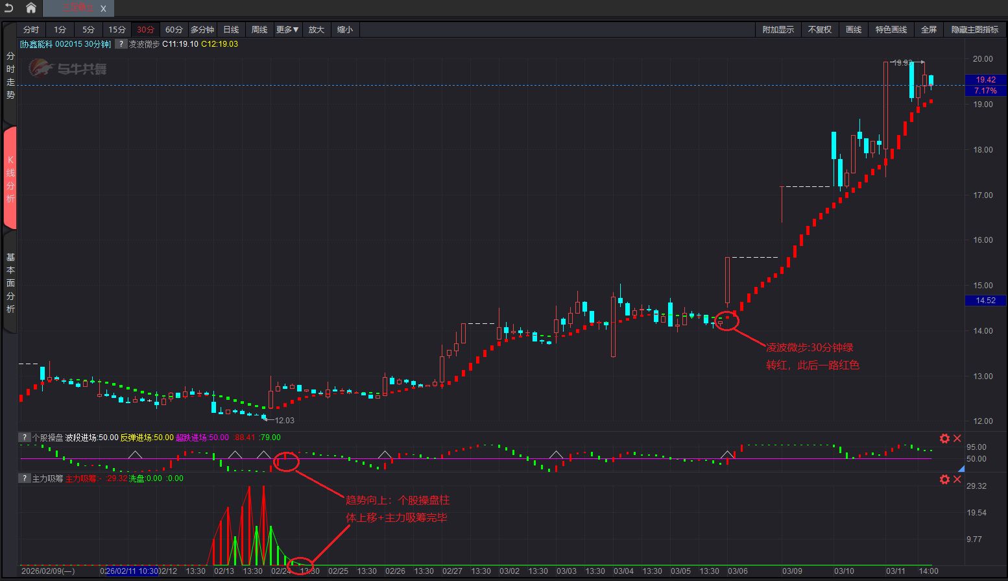Open settings gear for 个股操盘 panel
Screen dimensions: 1008x581
944,438
